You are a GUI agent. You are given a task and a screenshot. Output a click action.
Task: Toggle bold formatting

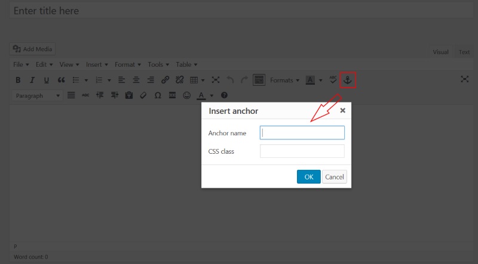tap(18, 80)
